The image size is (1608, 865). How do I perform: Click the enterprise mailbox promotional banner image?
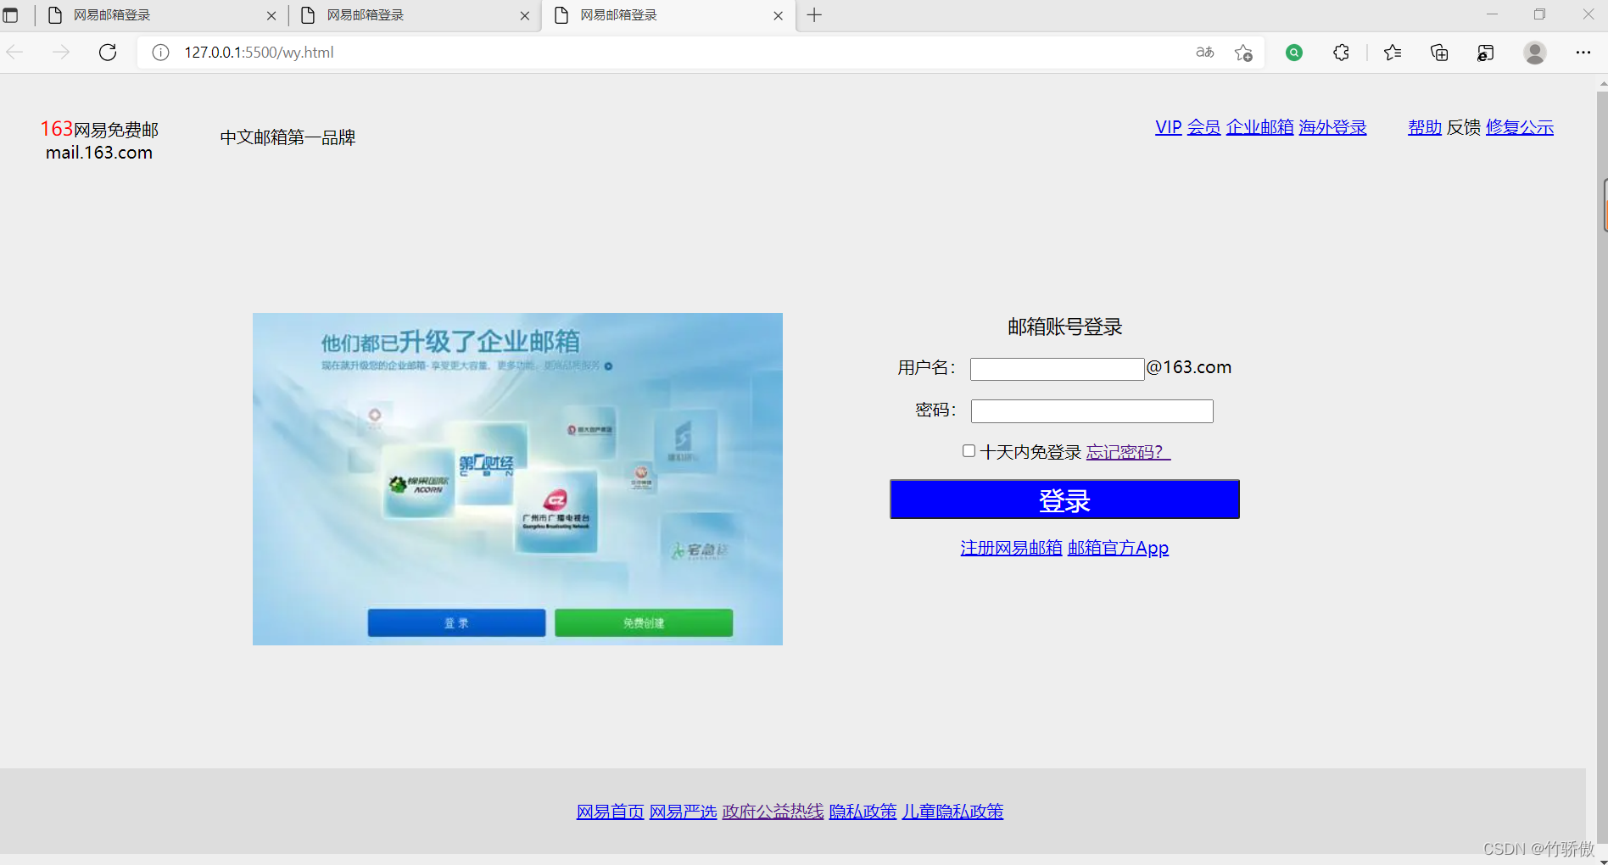(x=517, y=479)
